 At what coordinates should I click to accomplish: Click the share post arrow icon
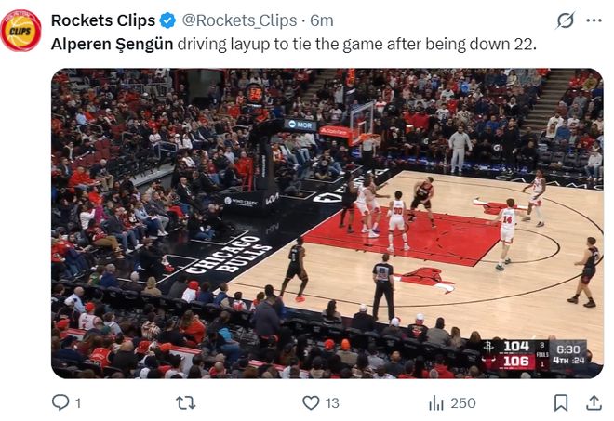pos(593,402)
